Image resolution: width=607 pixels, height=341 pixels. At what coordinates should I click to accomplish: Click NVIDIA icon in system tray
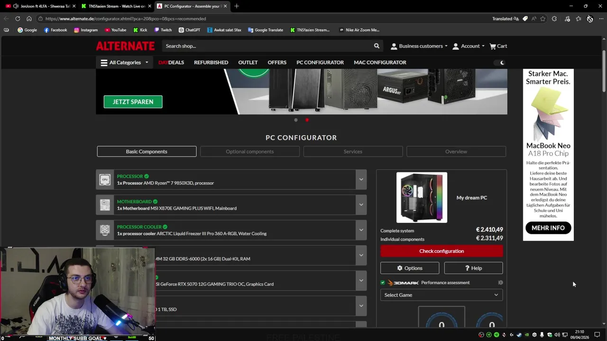(x=527, y=335)
